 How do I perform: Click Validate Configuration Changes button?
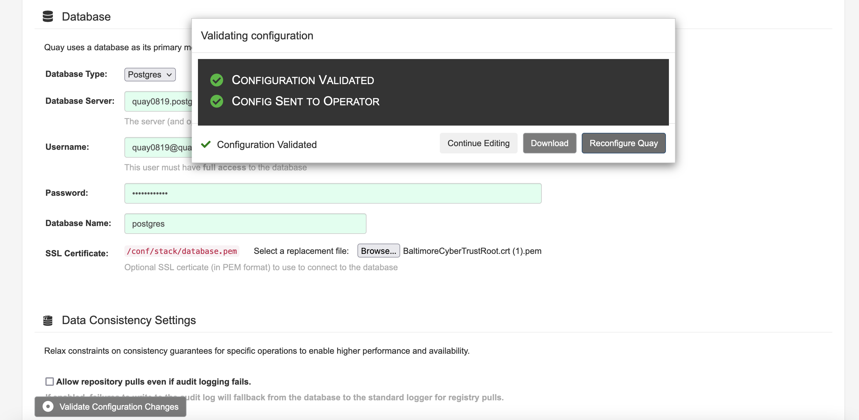tap(110, 406)
